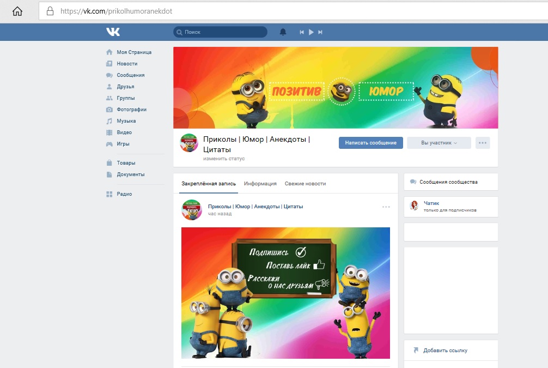This screenshot has width=548, height=368.
Task: Click the Музыка note icon
Action: 109,121
